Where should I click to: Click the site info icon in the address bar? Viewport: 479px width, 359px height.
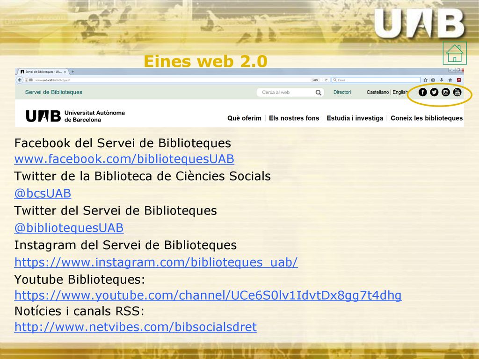[x=27, y=80]
